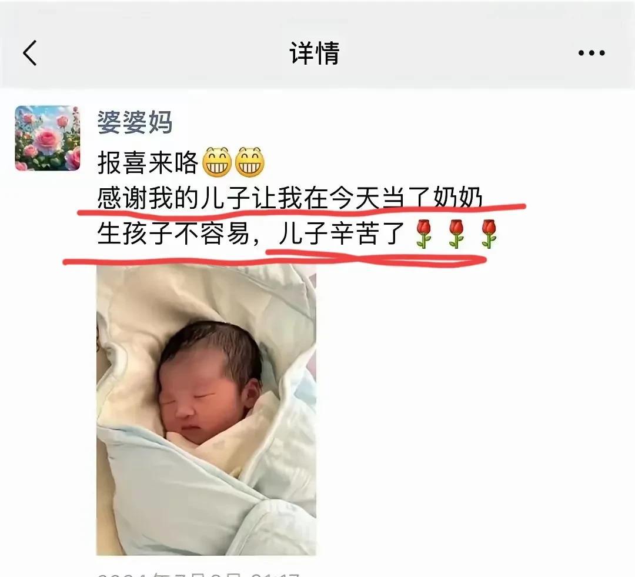Tap the second grinning face emoji
Screen dimensions: 635x577
(x=250, y=162)
